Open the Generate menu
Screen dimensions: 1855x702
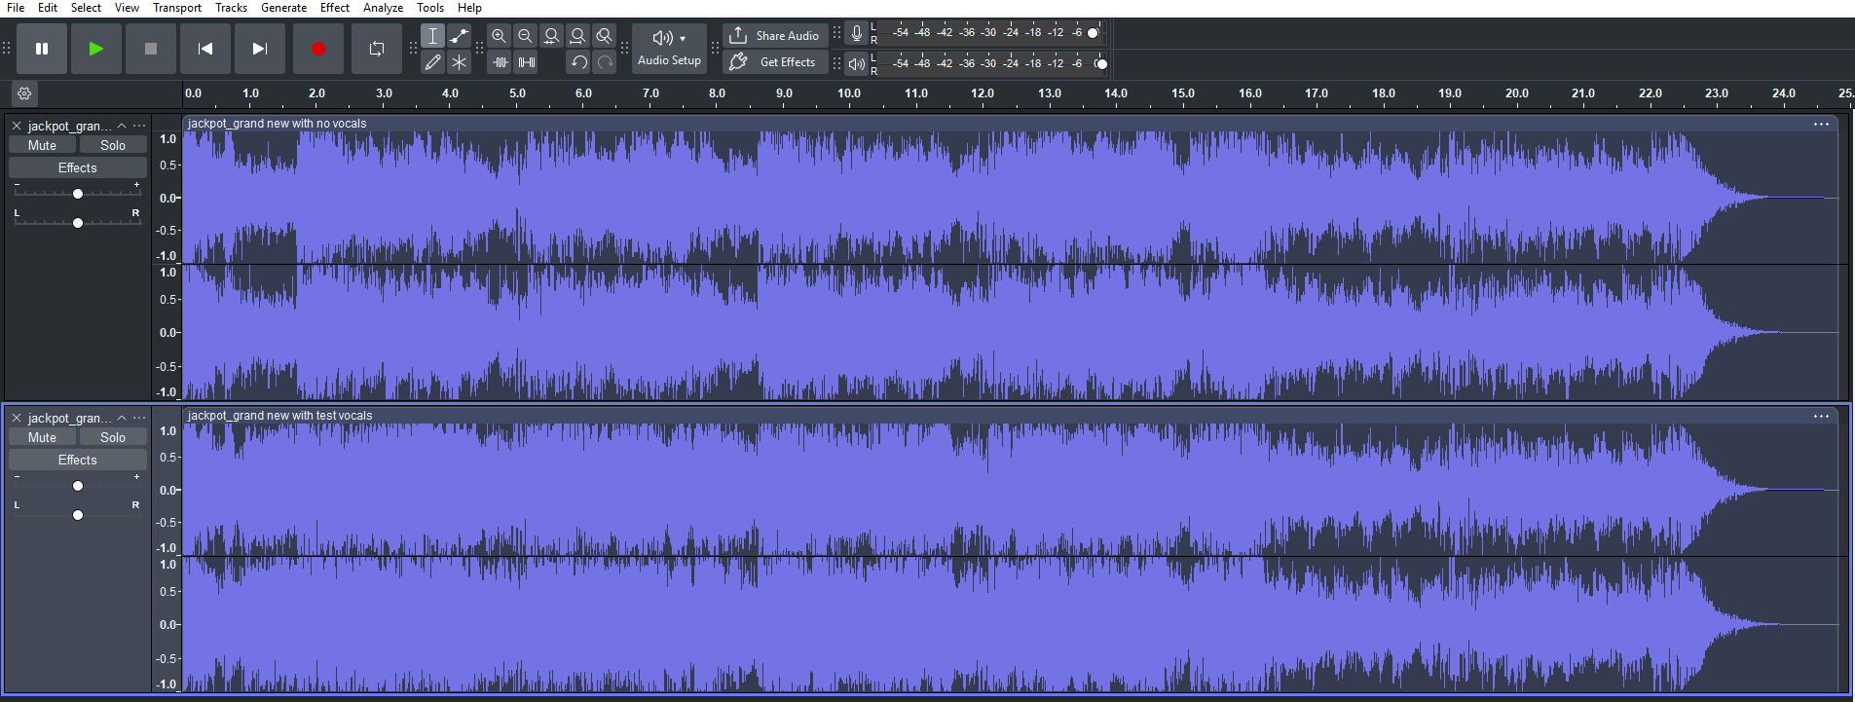[283, 8]
